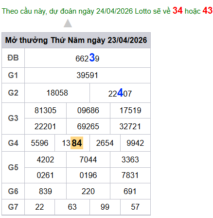
Task: Click the G7 number 63
Action: click(72, 207)
